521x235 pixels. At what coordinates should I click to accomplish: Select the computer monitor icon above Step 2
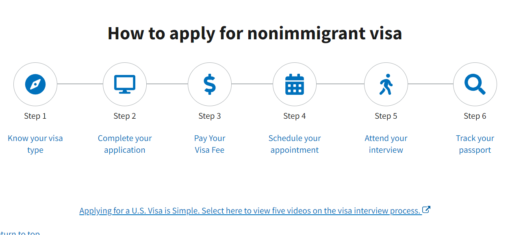click(x=124, y=84)
